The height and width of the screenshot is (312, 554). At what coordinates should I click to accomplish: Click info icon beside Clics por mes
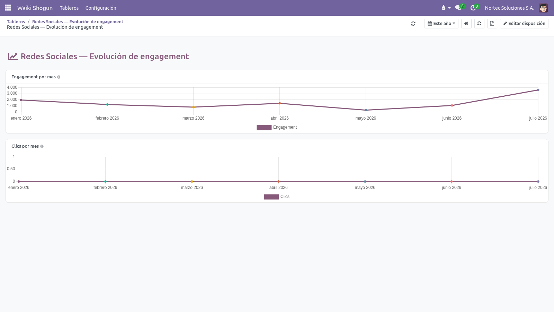(x=42, y=146)
